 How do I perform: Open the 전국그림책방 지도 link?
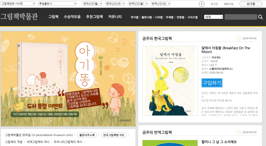[x=114, y=135]
